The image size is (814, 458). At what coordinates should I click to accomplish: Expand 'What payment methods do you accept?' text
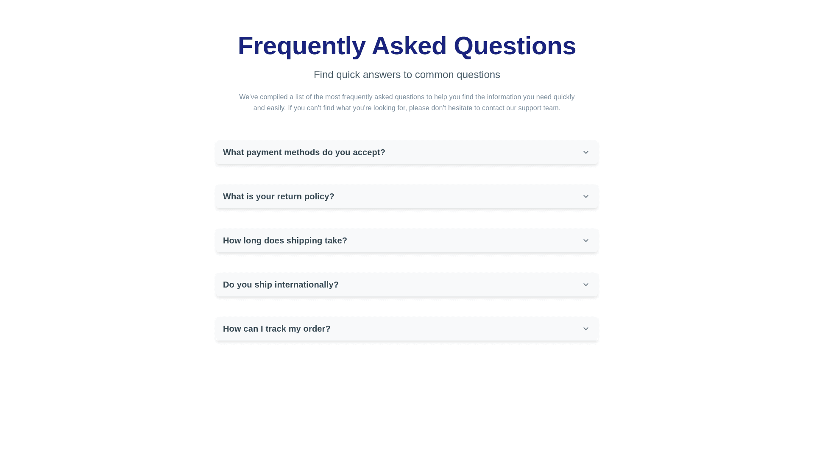tap(304, 152)
